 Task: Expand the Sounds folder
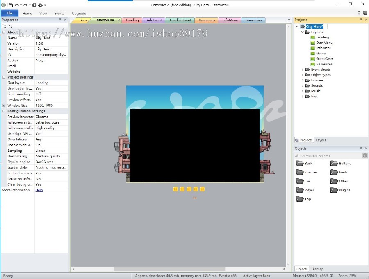[x=303, y=86]
